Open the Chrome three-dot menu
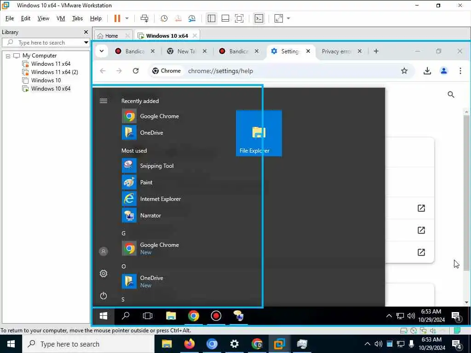 (460, 71)
